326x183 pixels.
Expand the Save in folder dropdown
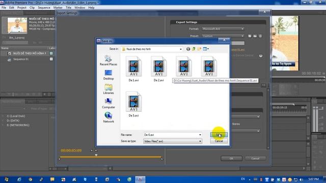[180, 49]
